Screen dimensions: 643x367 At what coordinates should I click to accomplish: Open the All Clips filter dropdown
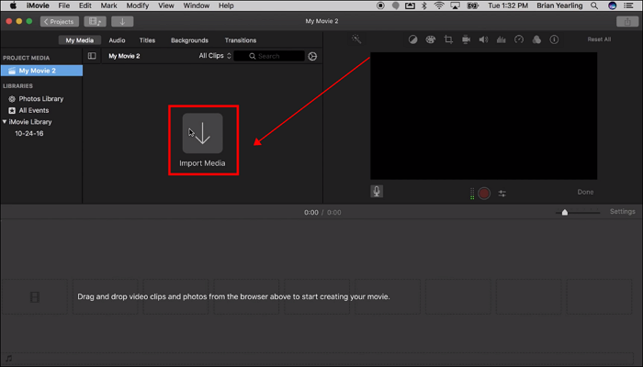[x=212, y=56]
